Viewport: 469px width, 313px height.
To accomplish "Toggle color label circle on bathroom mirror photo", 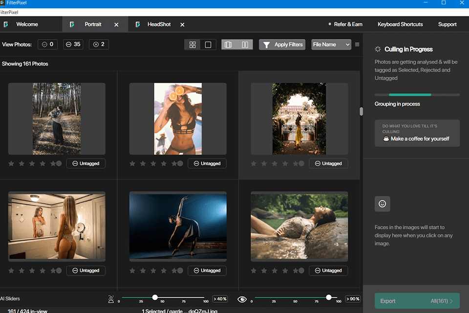I will (x=59, y=270).
